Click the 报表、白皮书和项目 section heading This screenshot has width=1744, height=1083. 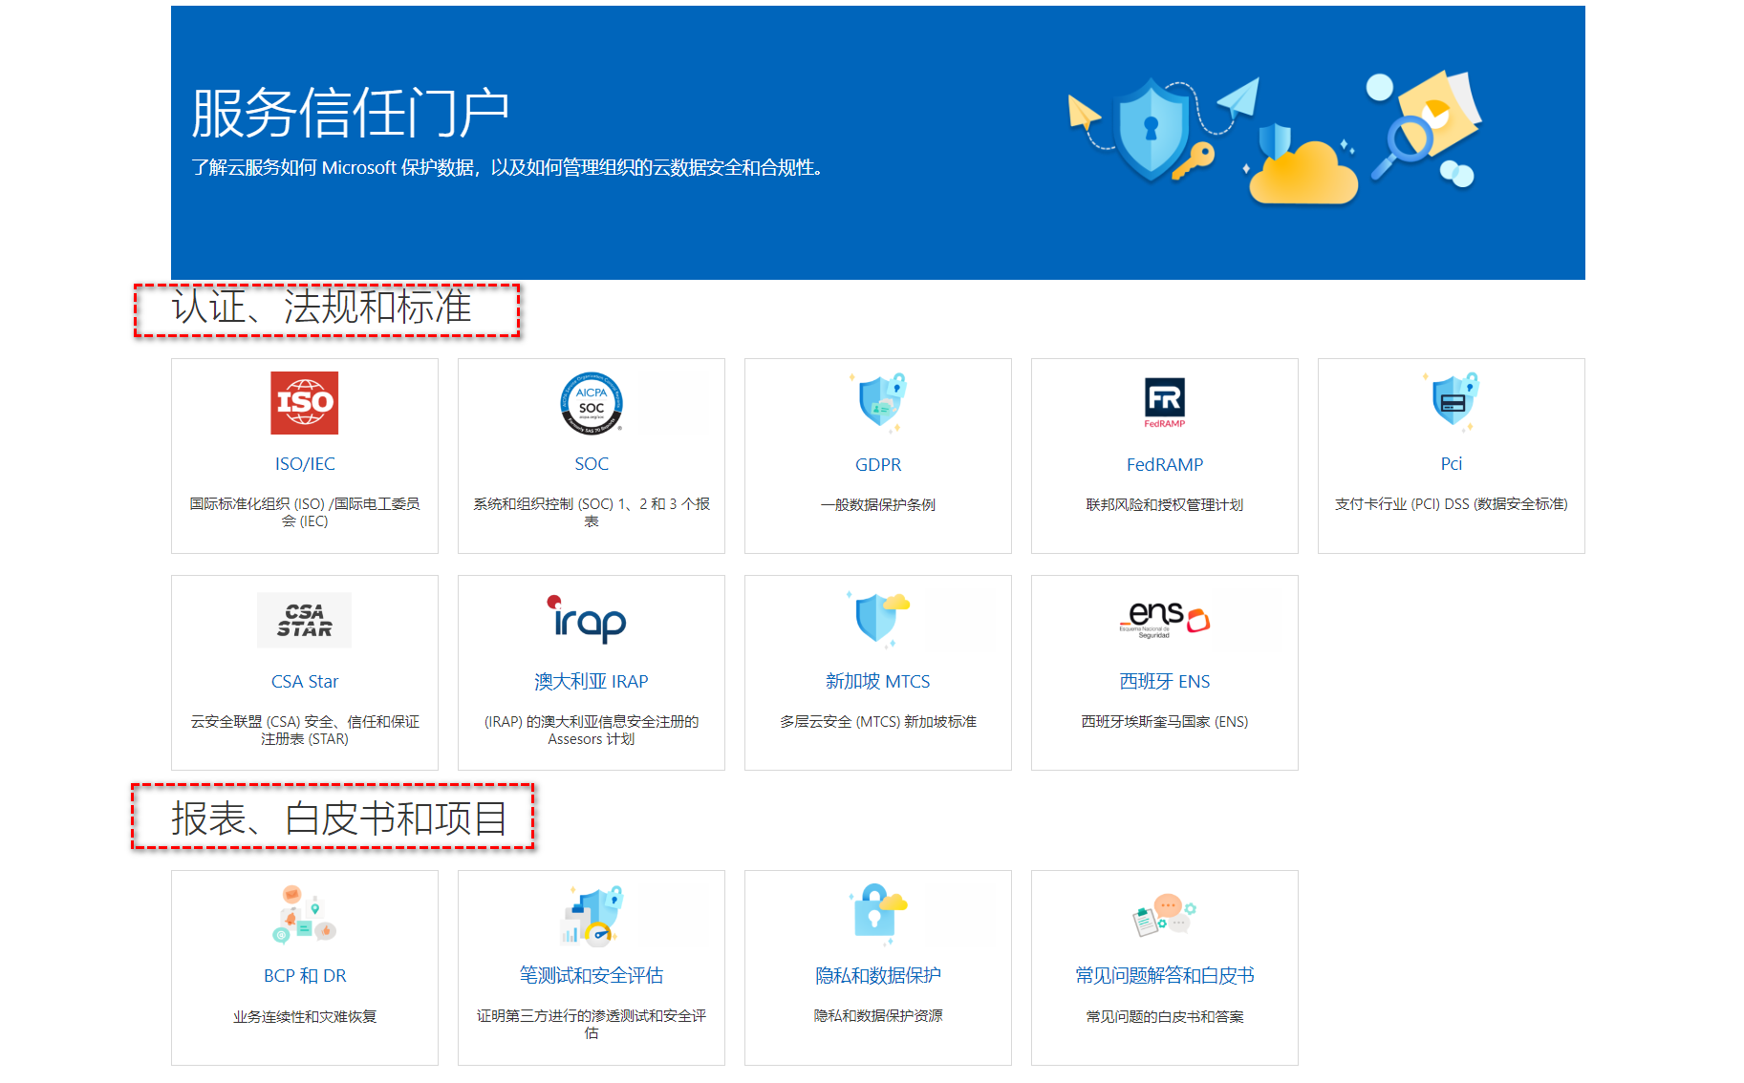pyautogui.click(x=339, y=818)
